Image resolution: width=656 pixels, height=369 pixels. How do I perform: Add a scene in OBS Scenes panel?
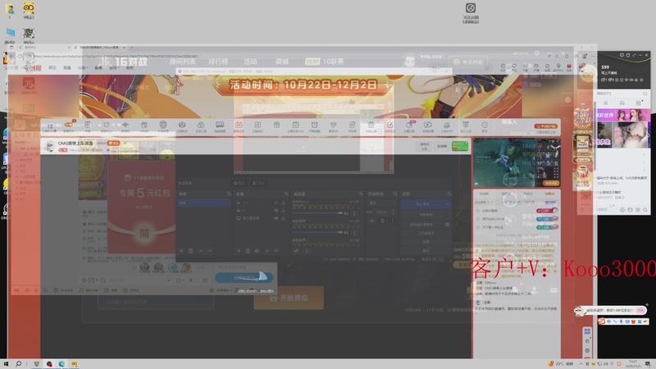pyautogui.click(x=181, y=251)
